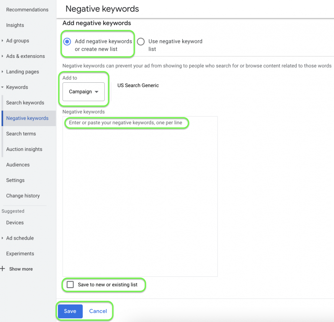Screen dimensions: 334x322
Task: Expand the Ad schedule section
Action: [20, 238]
